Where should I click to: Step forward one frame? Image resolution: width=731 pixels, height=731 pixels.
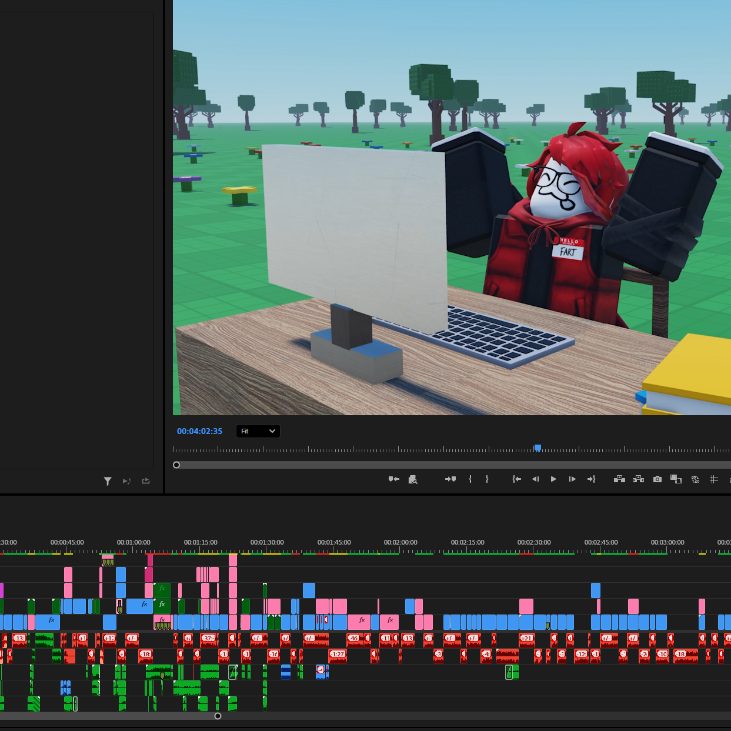pos(572,479)
